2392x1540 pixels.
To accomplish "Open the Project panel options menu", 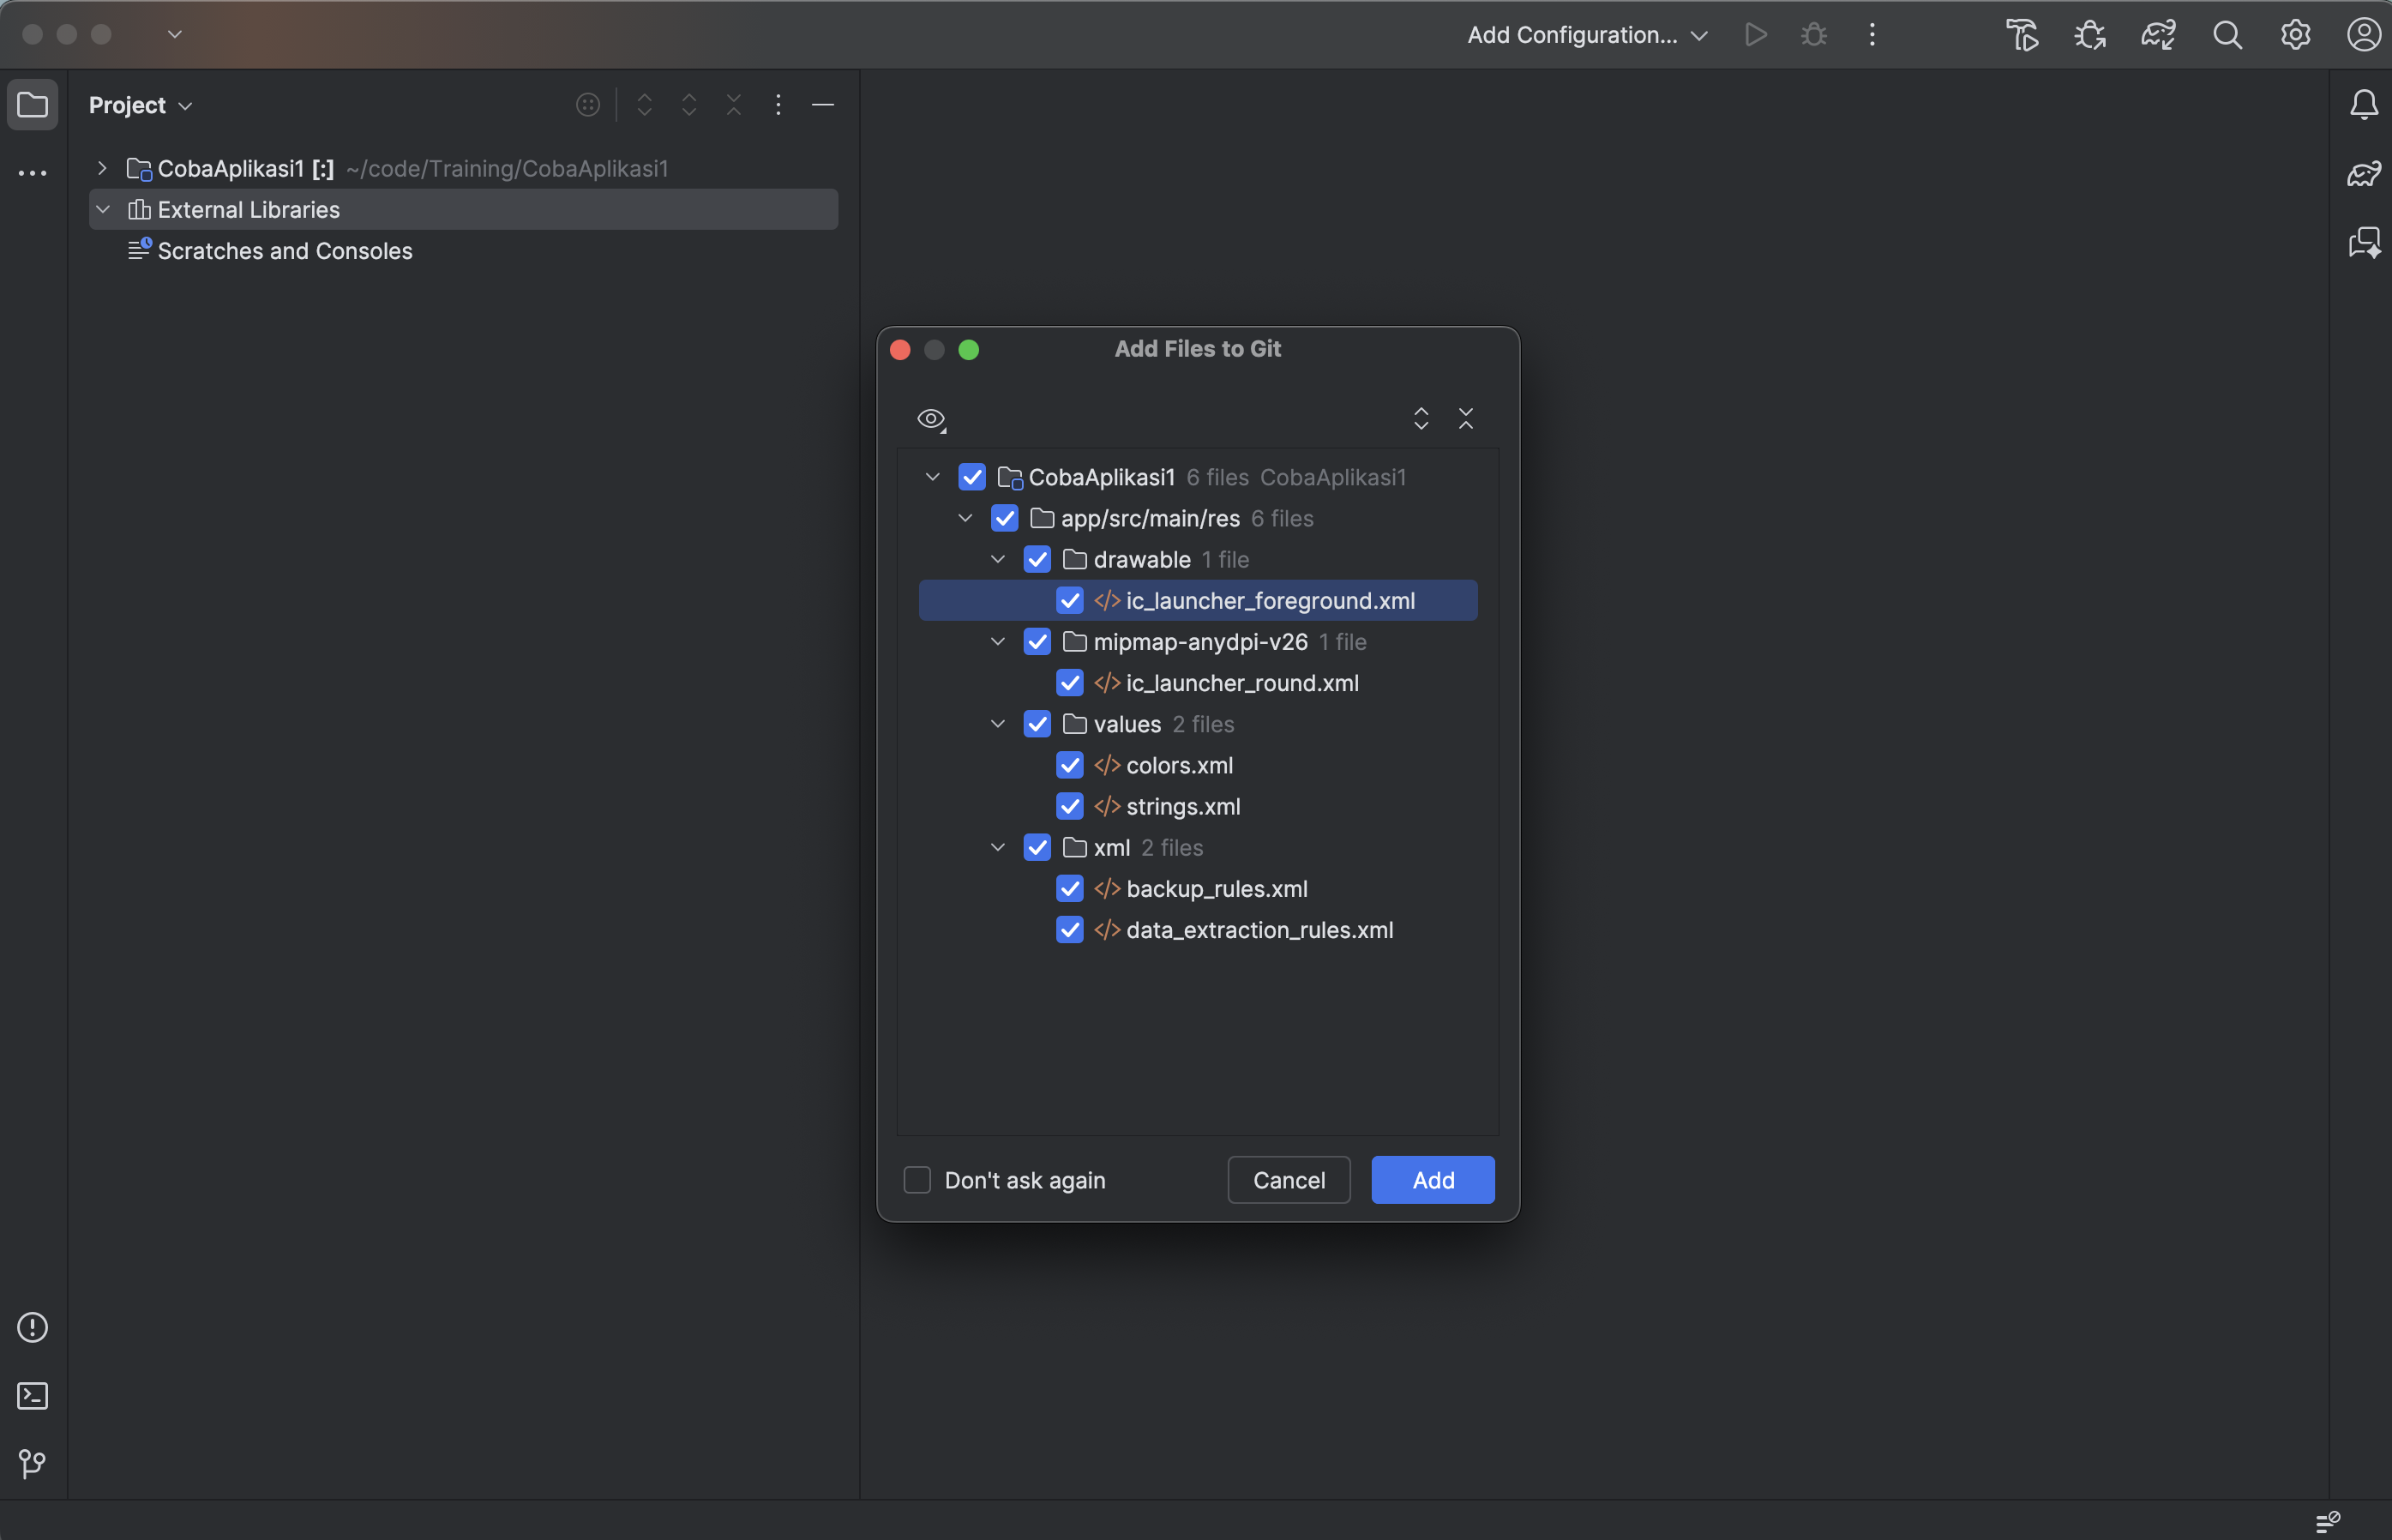I will click(778, 104).
